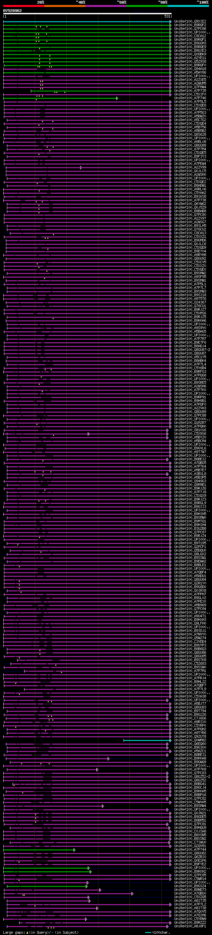Open hit label UniRef100_Q9XIE2
Viewport: 212px width, 935px height.
coord(190,22)
